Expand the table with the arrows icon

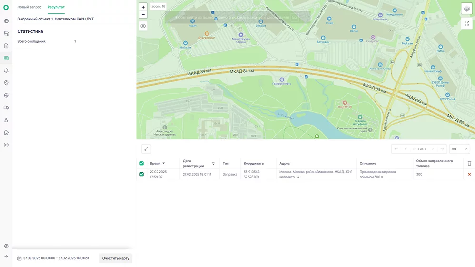[146, 149]
